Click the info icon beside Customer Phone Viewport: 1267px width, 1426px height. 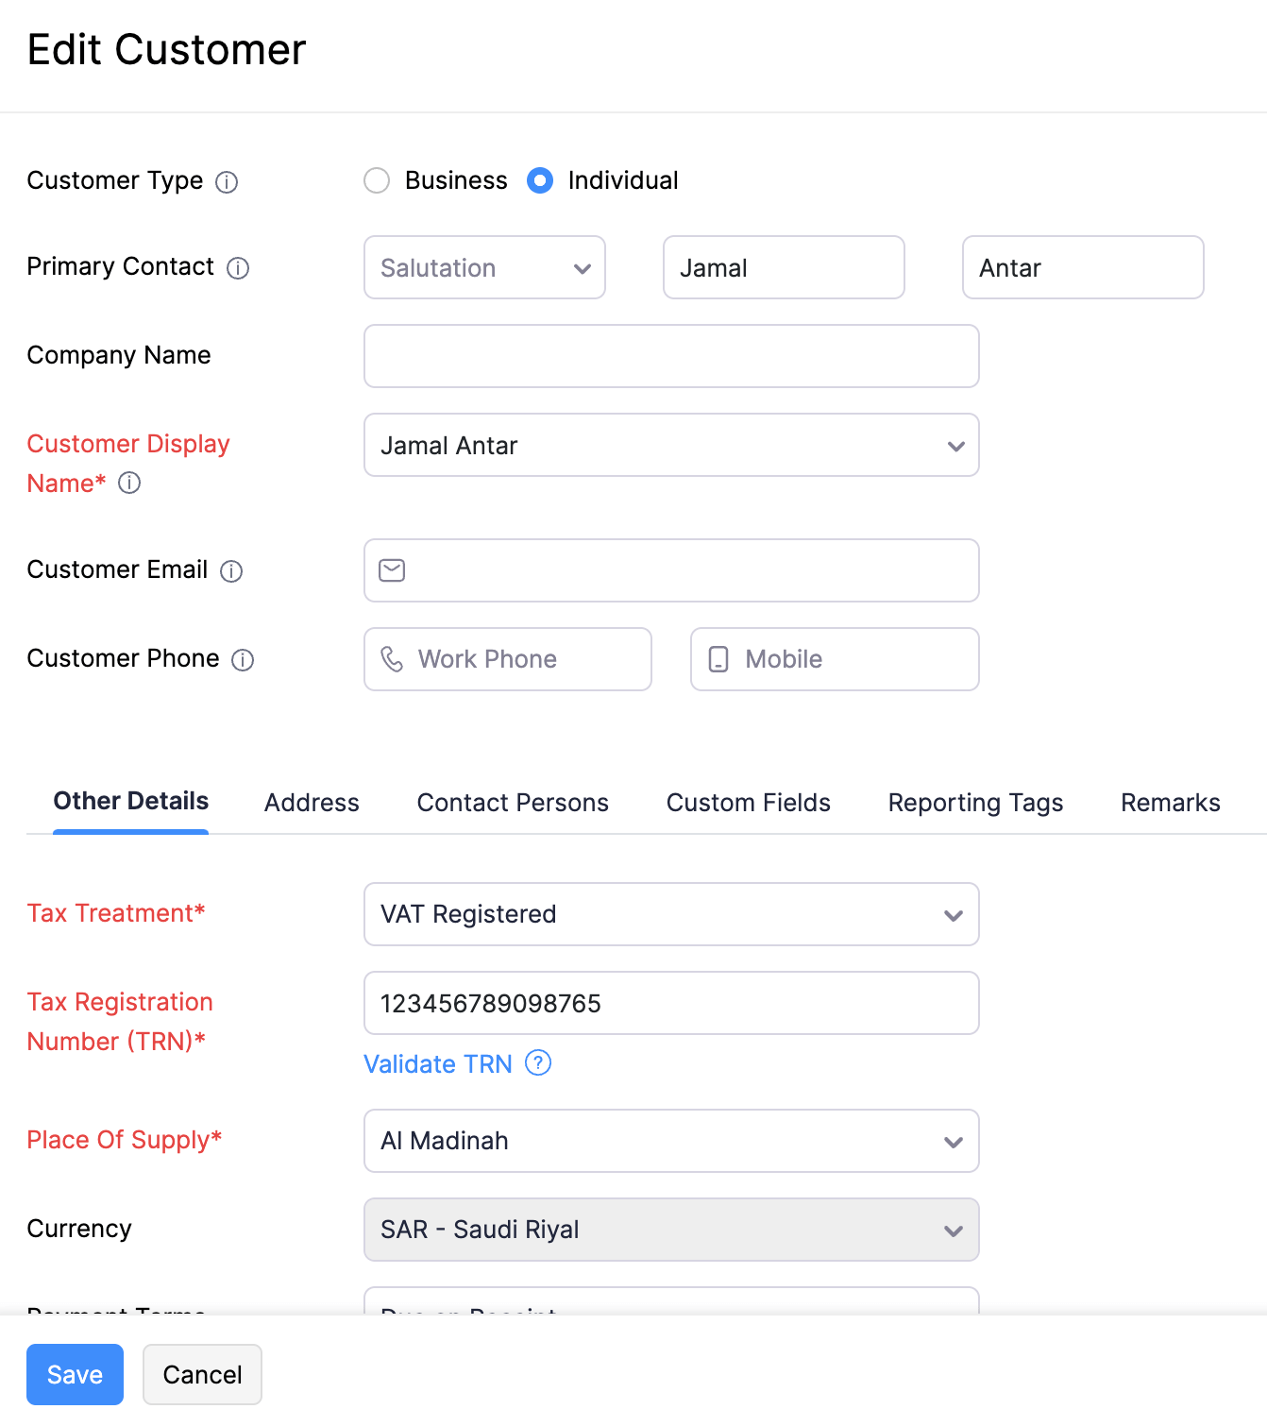click(x=244, y=659)
